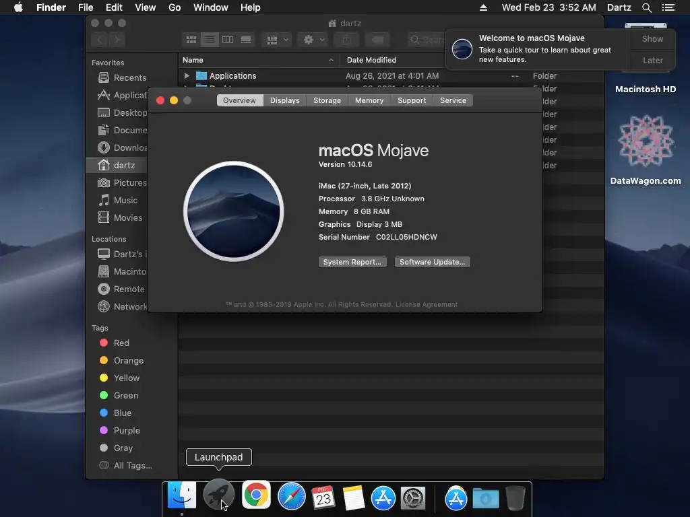Click Later on the Mojave notification
The width and height of the screenshot is (690, 517).
(652, 60)
